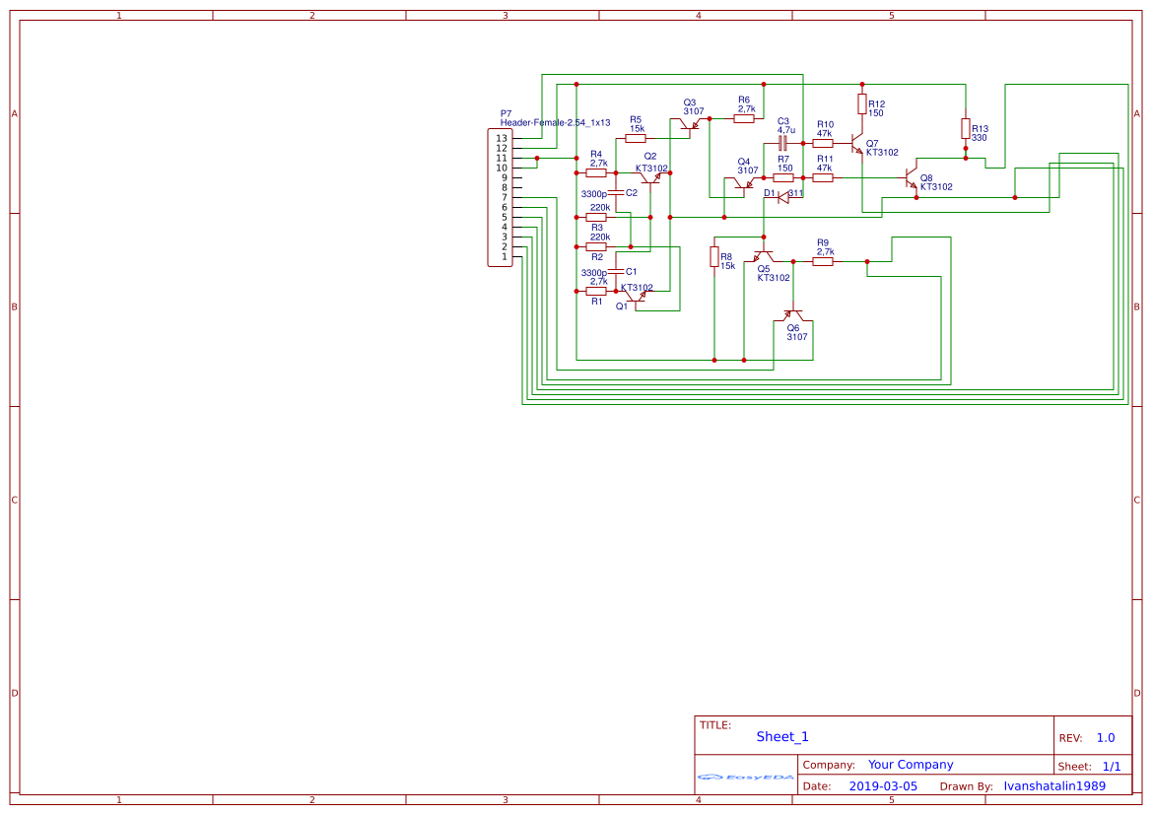The height and width of the screenshot is (815, 1152).
Task: Select resistor R7 symbol
Action: [x=783, y=177]
